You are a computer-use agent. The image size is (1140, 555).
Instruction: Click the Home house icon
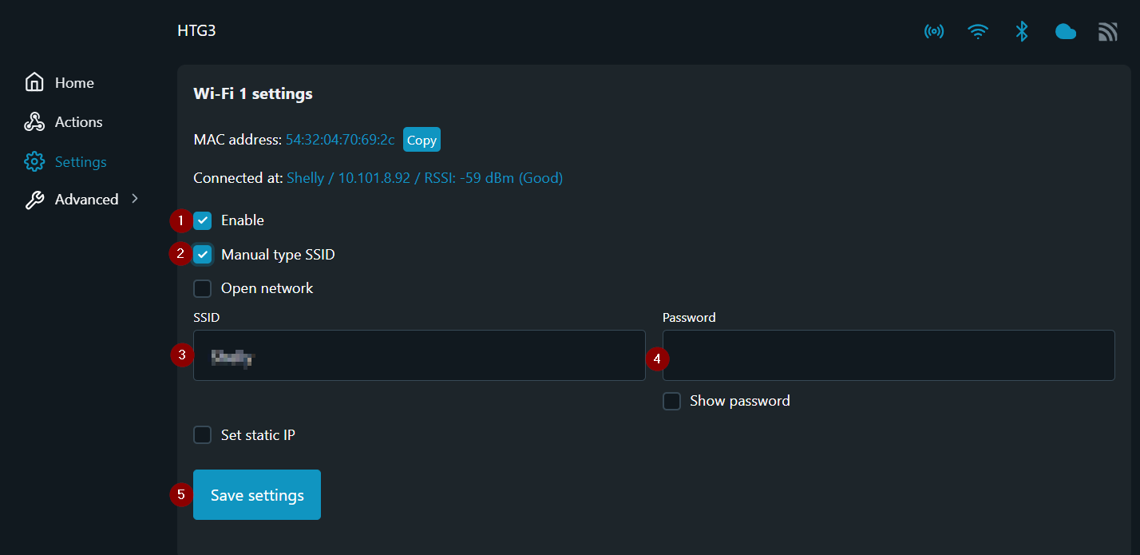click(34, 82)
